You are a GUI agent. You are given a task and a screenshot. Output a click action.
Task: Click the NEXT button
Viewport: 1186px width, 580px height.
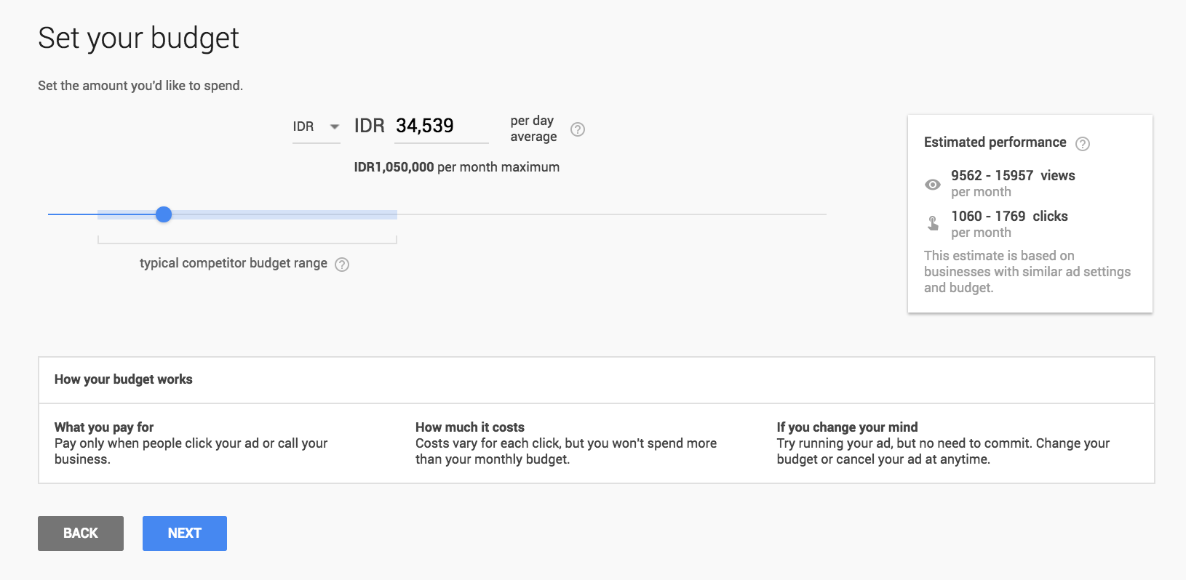click(x=185, y=533)
